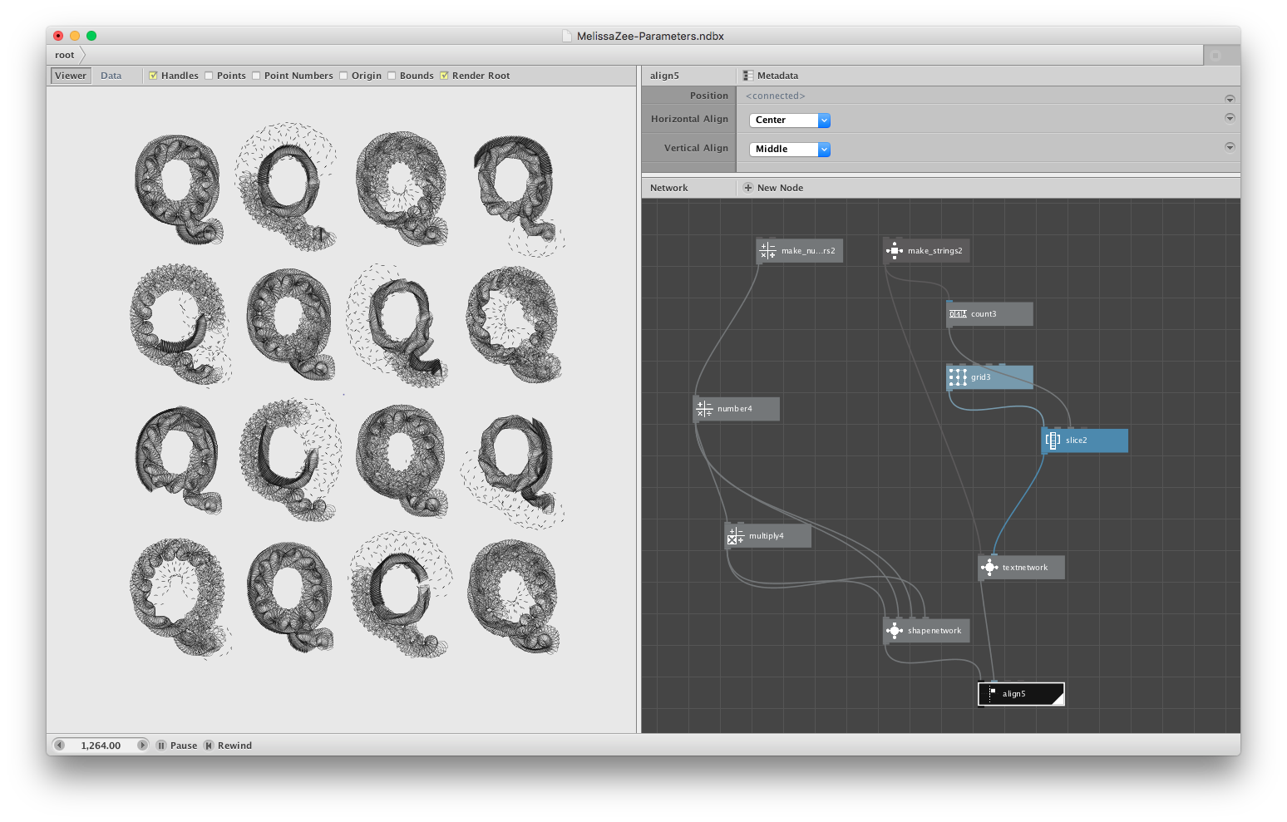Screen dimensions: 1287x822
Task: Click the Position parameter label
Action: pos(709,96)
